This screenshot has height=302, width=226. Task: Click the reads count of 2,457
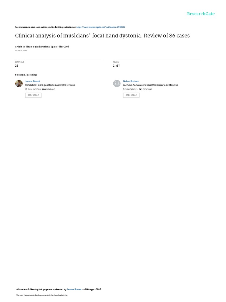pos(116,66)
